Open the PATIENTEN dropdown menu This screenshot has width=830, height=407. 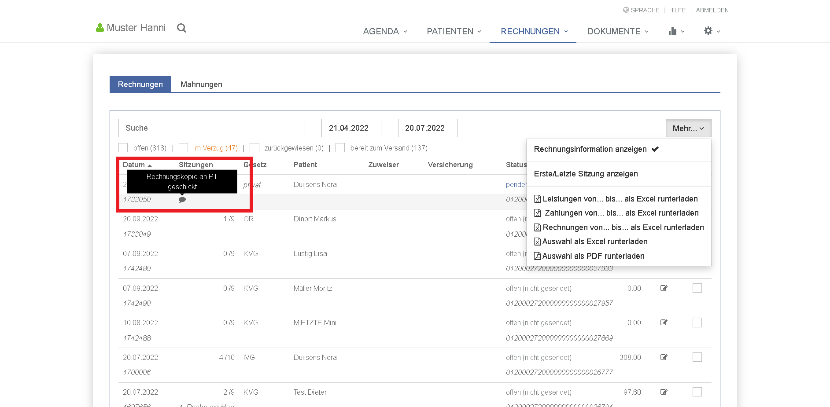pyautogui.click(x=454, y=31)
